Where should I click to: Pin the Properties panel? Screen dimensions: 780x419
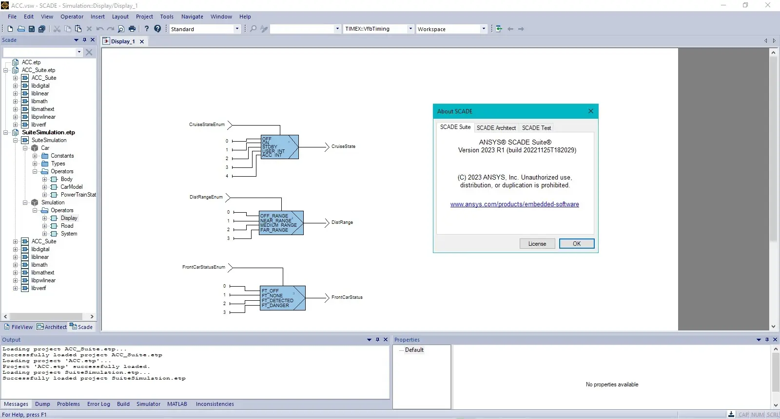767,340
